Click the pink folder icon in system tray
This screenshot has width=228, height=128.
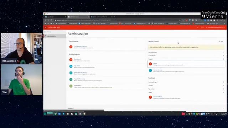pos(183,114)
